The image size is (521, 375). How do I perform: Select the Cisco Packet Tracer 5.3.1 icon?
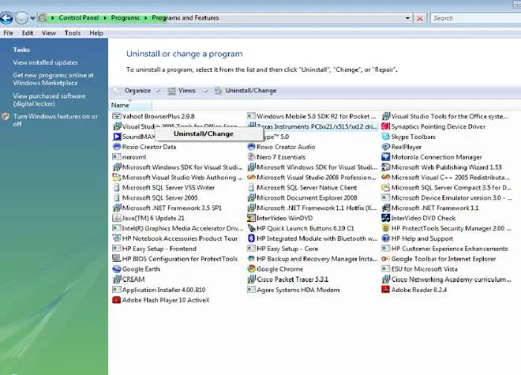coord(251,279)
